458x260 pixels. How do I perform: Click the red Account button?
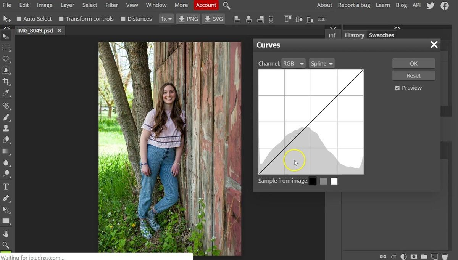tap(206, 5)
